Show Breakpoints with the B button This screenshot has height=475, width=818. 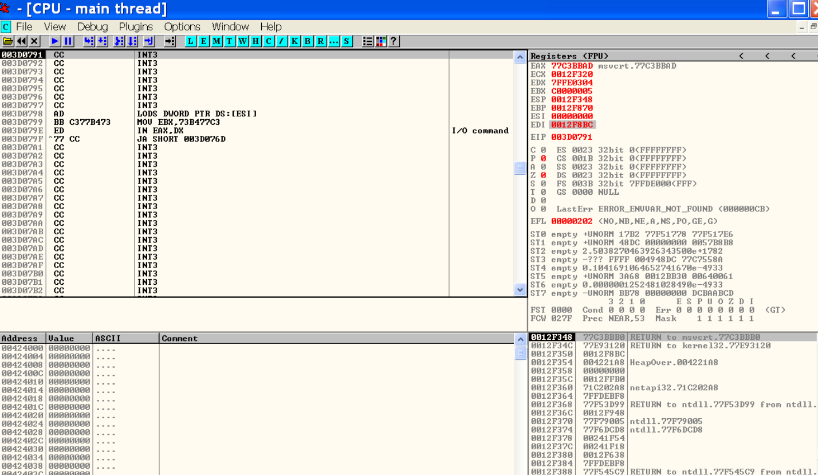[x=308, y=41]
